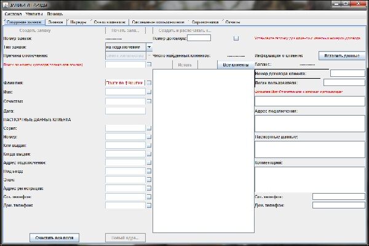Tick the checkbox beside Фамилия field
369x246 pixels.
[x=149, y=83]
